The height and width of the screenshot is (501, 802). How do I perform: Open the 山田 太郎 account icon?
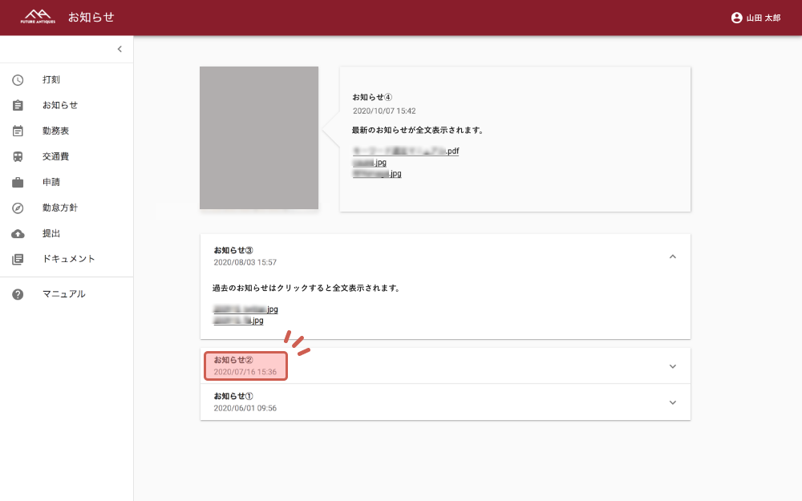[736, 18]
